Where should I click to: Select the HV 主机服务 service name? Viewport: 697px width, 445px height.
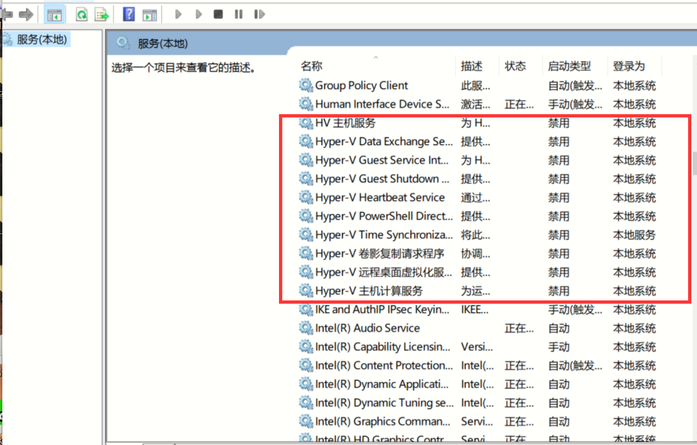click(345, 123)
